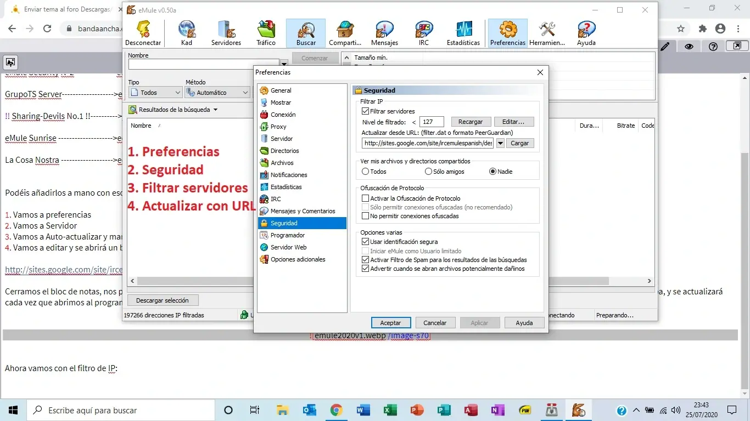
Task: Open the browser extensions puzzle icon
Action: (x=703, y=29)
